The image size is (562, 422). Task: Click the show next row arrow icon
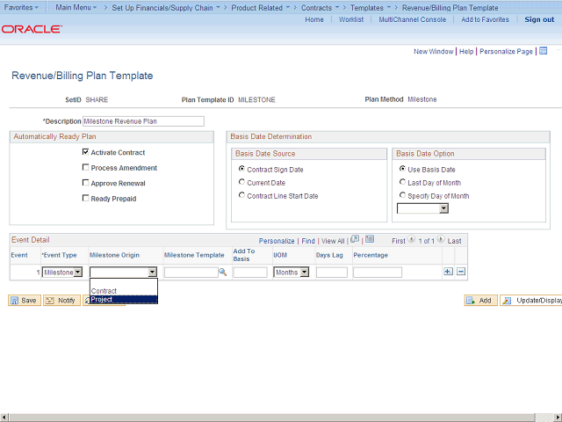tap(441, 239)
